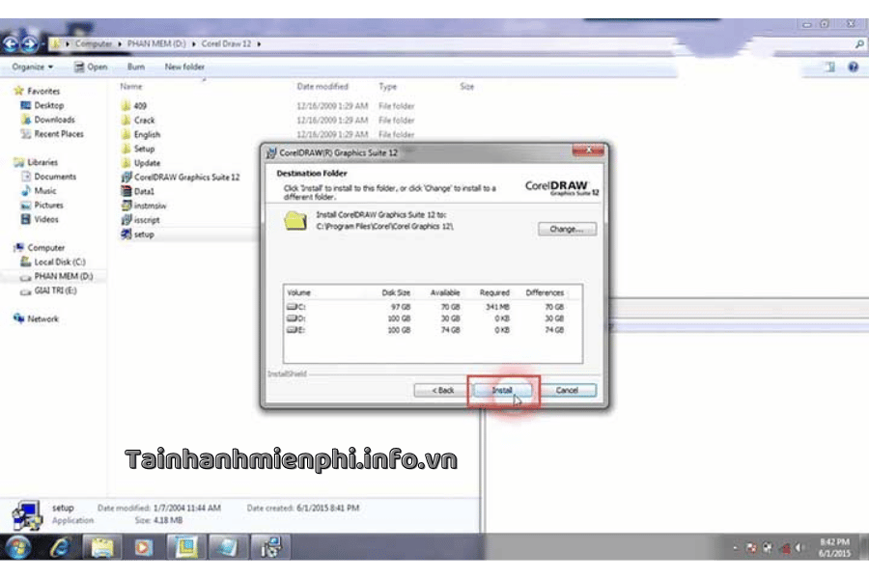
Task: Select the Data1 cabinet file icon
Action: point(126,191)
